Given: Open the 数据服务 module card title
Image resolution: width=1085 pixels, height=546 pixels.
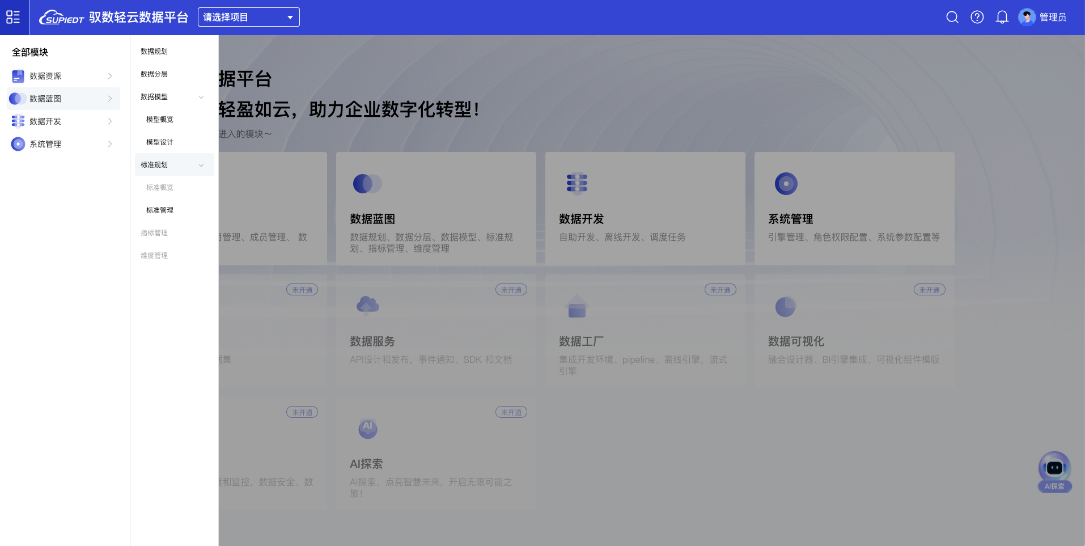Looking at the screenshot, I should pyautogui.click(x=372, y=341).
